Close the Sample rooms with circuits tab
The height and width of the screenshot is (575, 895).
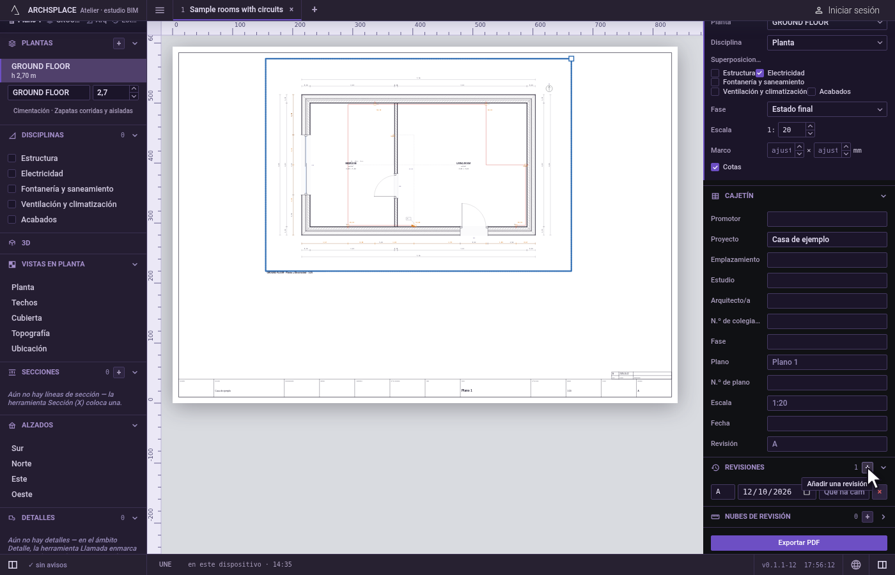292,10
